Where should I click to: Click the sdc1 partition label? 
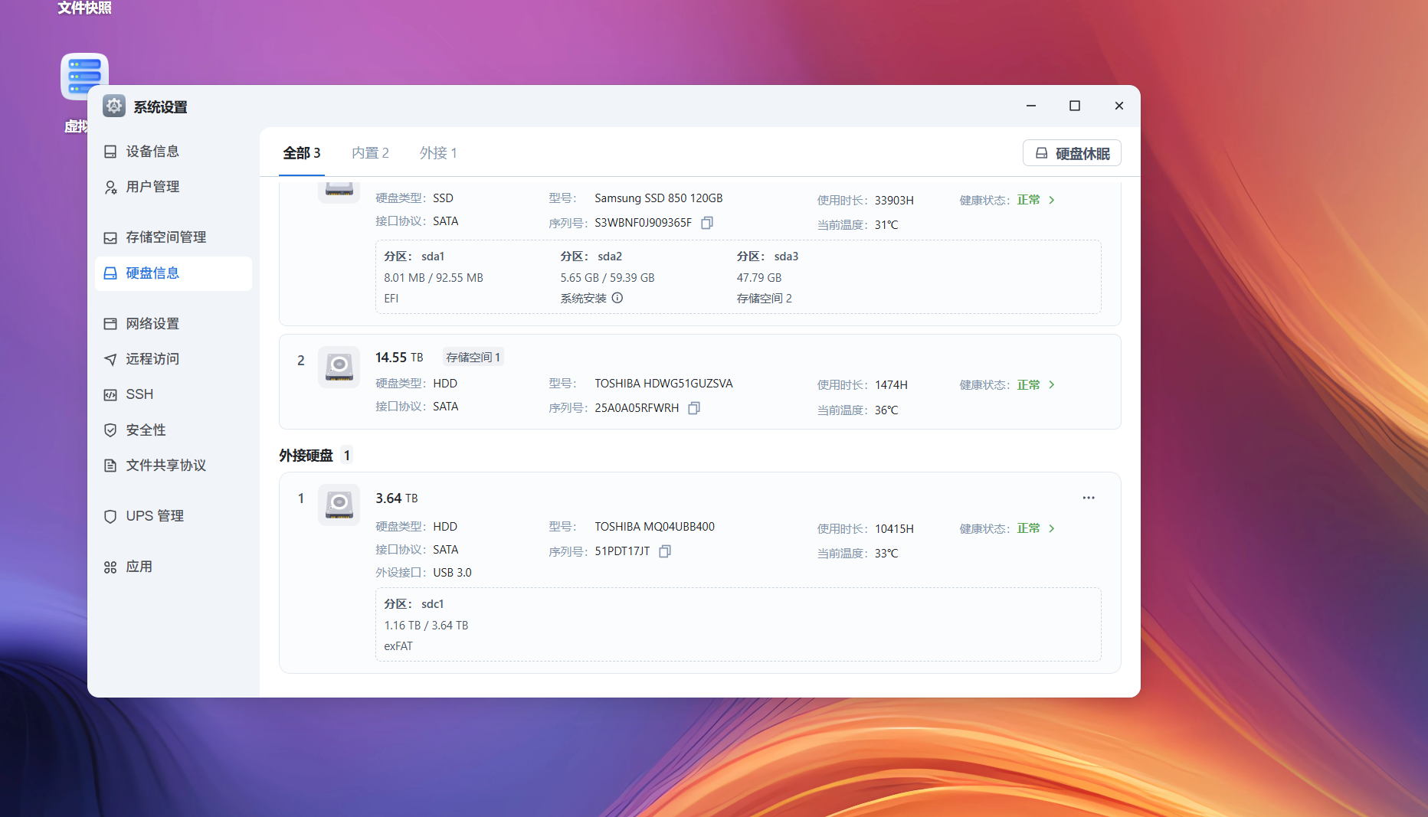coord(432,604)
